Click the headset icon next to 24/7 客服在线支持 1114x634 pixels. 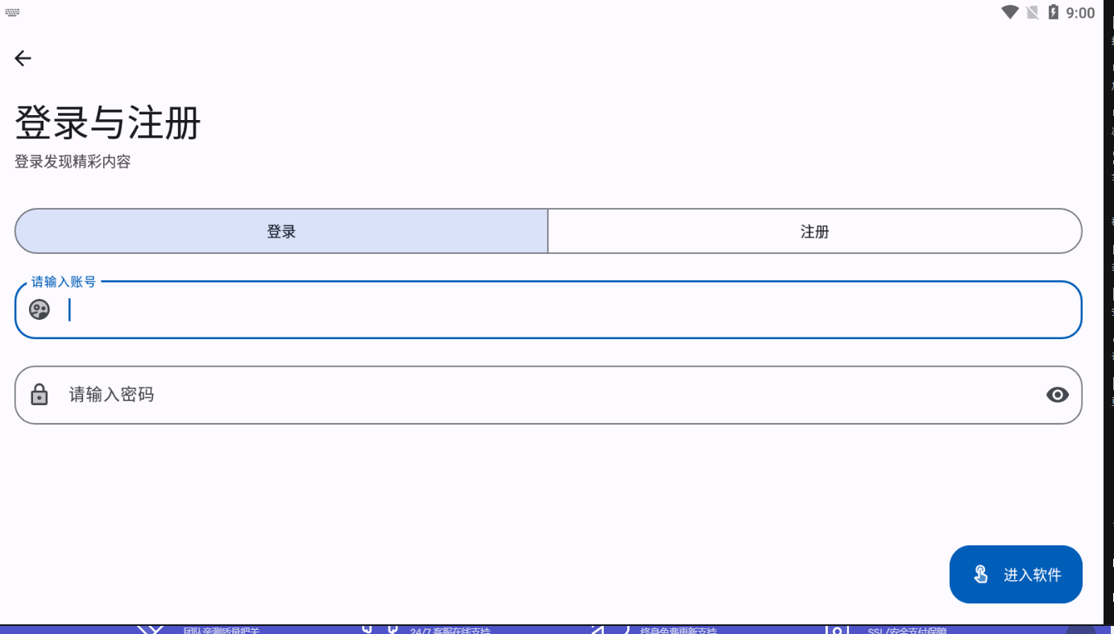380,628
